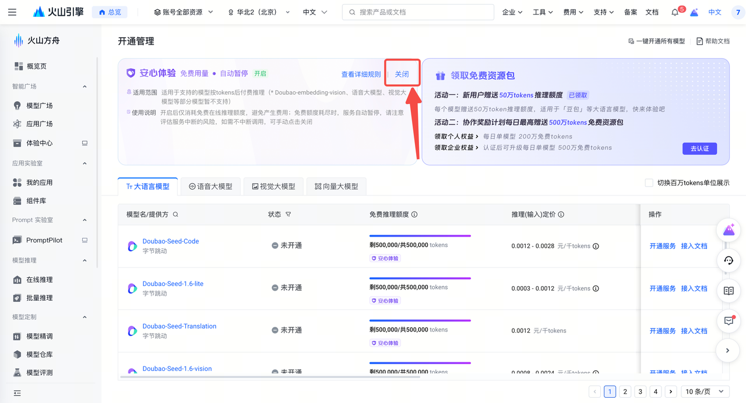This screenshot has height=403, width=746.
Task: Open PromptPilot in the sidebar
Action: 44,240
